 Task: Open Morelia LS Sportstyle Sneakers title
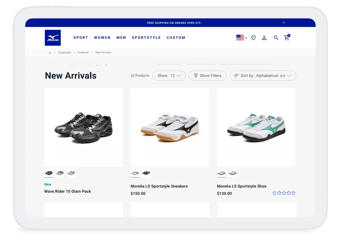click(x=159, y=186)
